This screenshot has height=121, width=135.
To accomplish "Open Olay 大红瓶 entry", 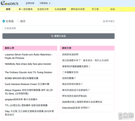I will pyautogui.click(x=29, y=113).
